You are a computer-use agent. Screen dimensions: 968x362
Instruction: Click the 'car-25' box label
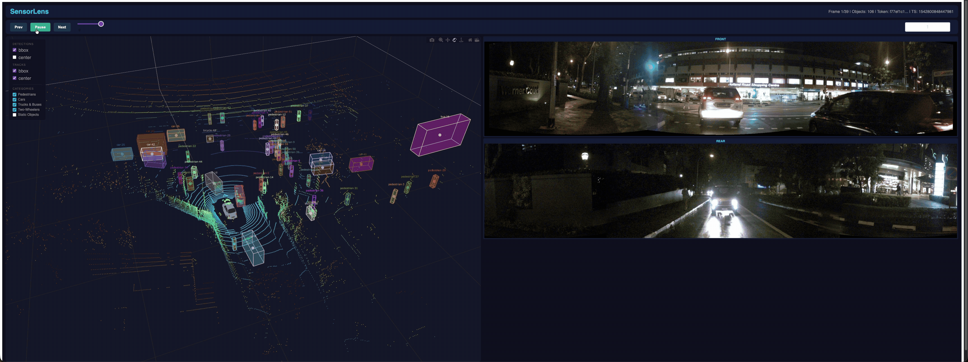pos(121,145)
